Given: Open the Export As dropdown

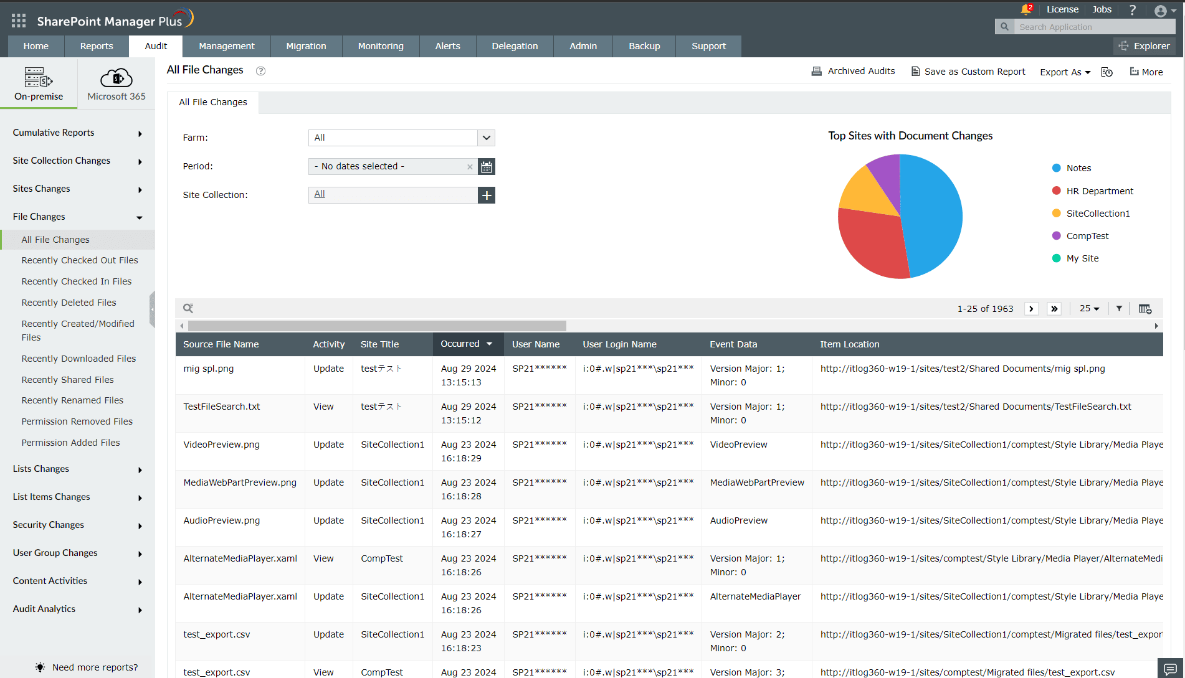Looking at the screenshot, I should [x=1065, y=72].
